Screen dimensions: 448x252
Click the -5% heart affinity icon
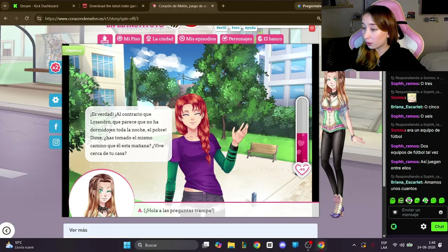pyautogui.click(x=302, y=170)
